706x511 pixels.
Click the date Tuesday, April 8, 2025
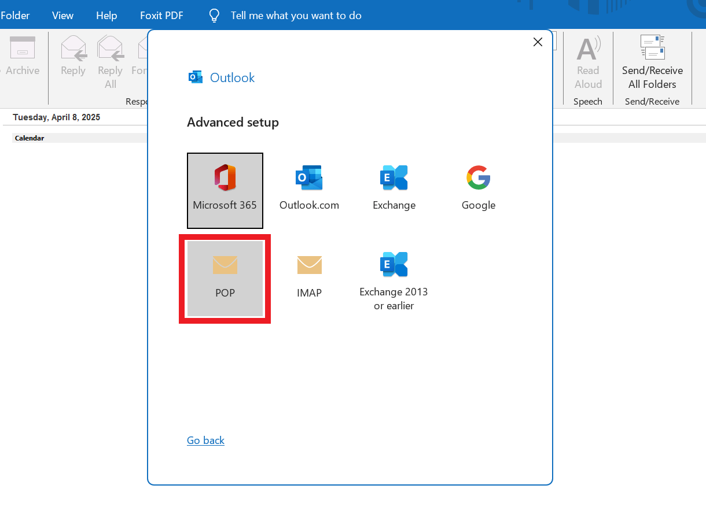click(57, 117)
